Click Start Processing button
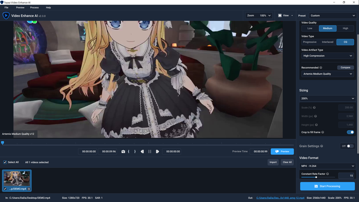The width and height of the screenshot is (359, 202). pyautogui.click(x=328, y=186)
